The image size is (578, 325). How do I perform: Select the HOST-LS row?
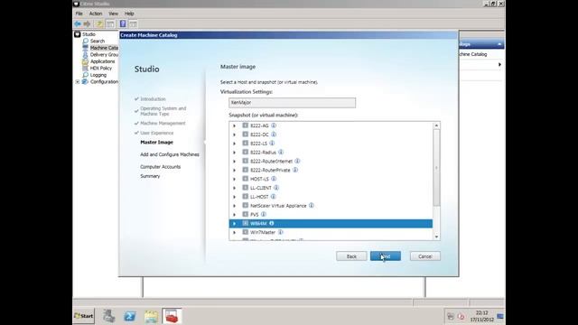pos(331,179)
